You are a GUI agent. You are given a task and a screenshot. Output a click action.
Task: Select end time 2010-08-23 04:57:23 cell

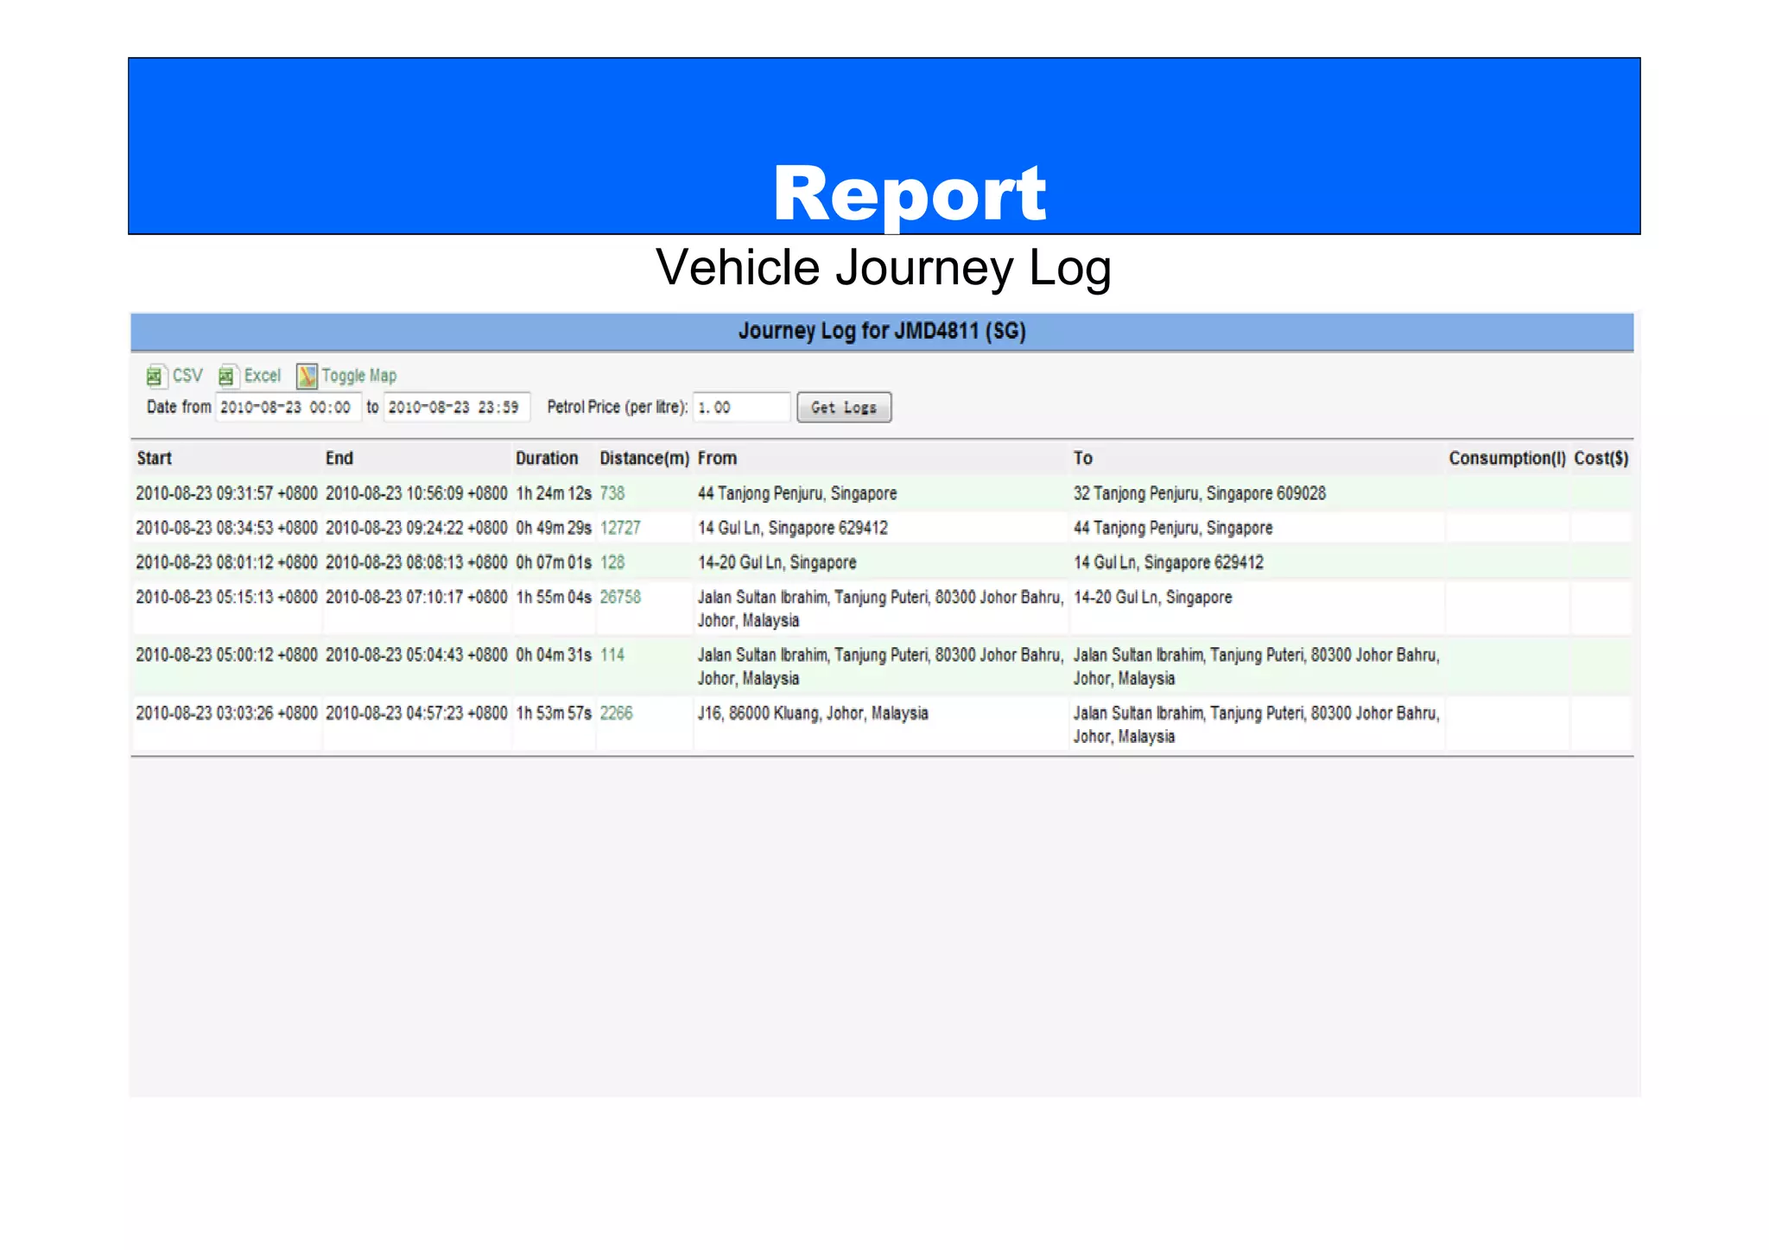[416, 713]
